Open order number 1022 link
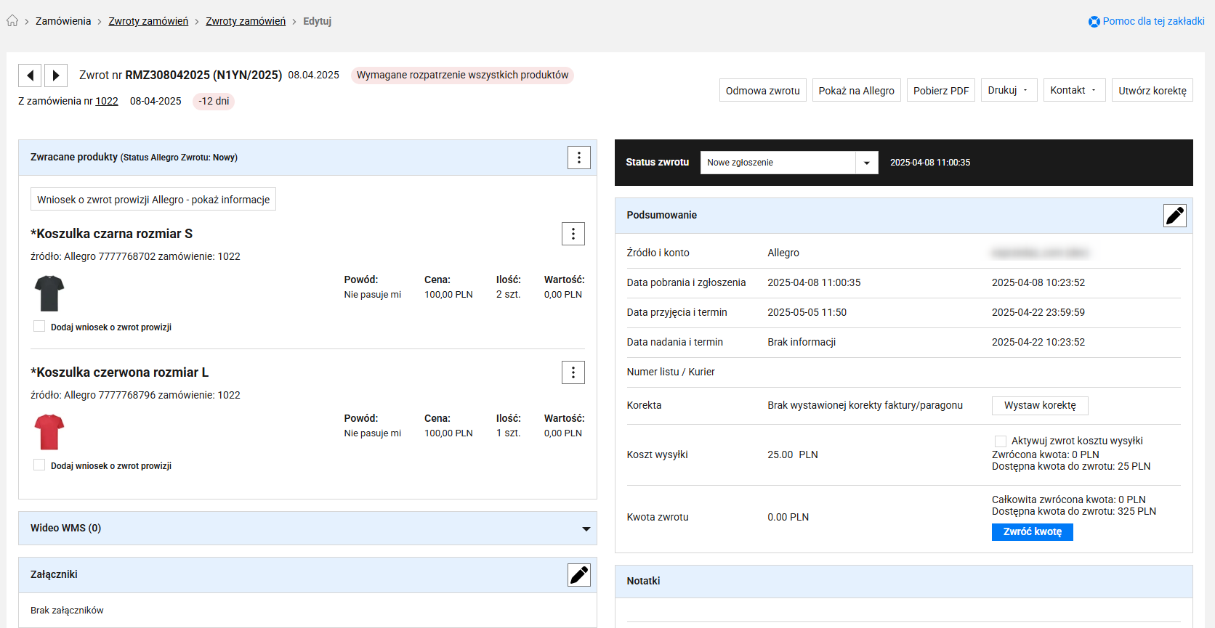 [x=107, y=101]
